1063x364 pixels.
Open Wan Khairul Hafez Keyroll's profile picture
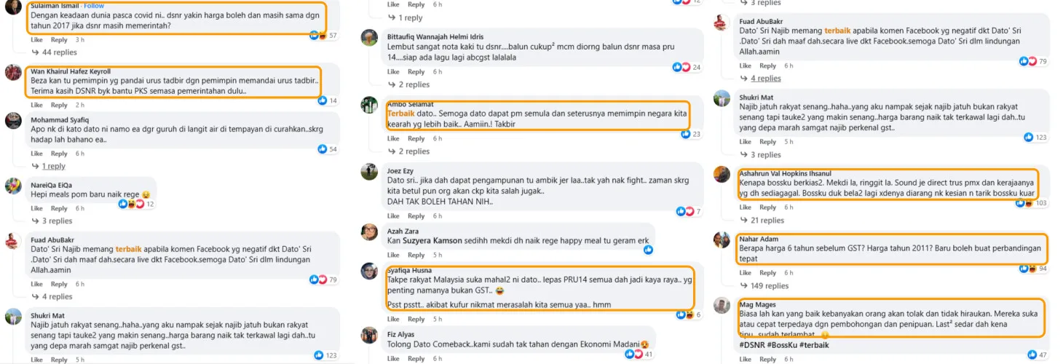13,73
